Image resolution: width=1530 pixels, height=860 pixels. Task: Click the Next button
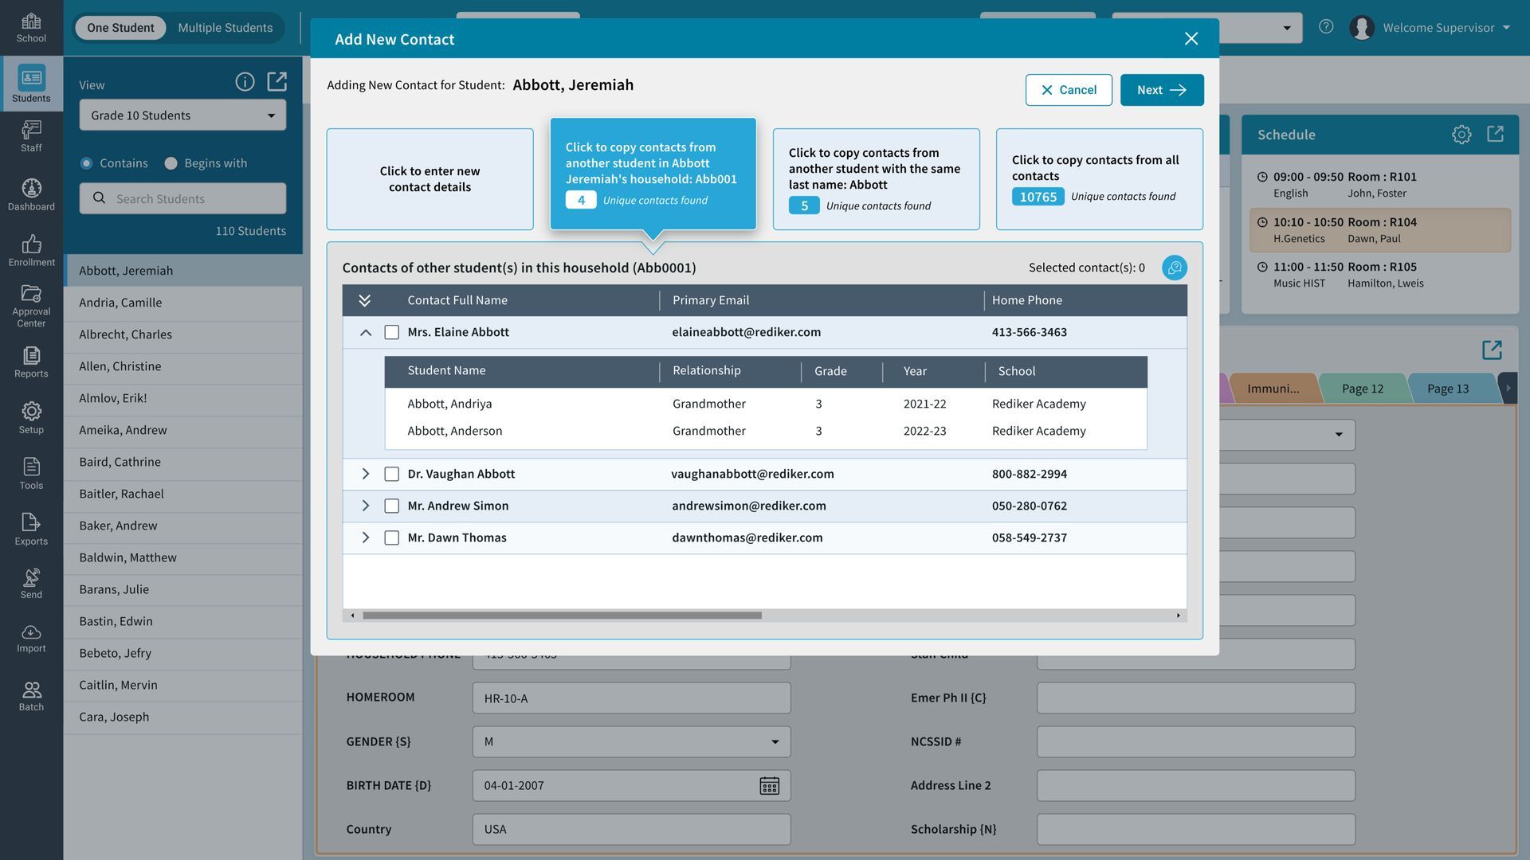pos(1161,90)
